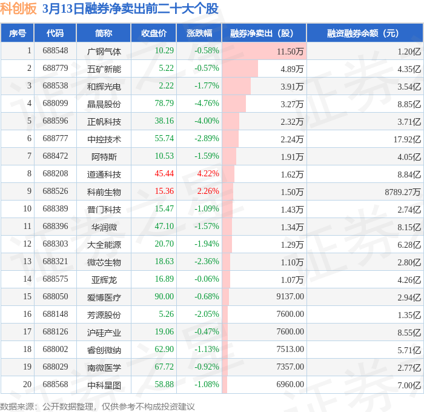Select stock name 道通科技
424x412 pixels.
tap(104, 174)
